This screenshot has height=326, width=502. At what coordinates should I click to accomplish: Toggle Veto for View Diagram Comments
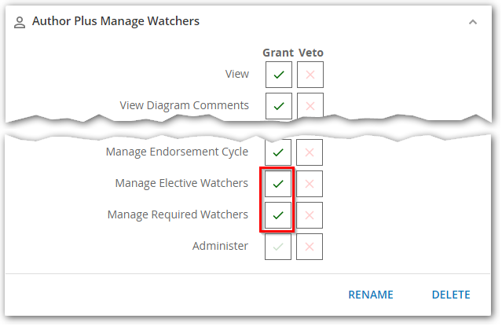310,105
